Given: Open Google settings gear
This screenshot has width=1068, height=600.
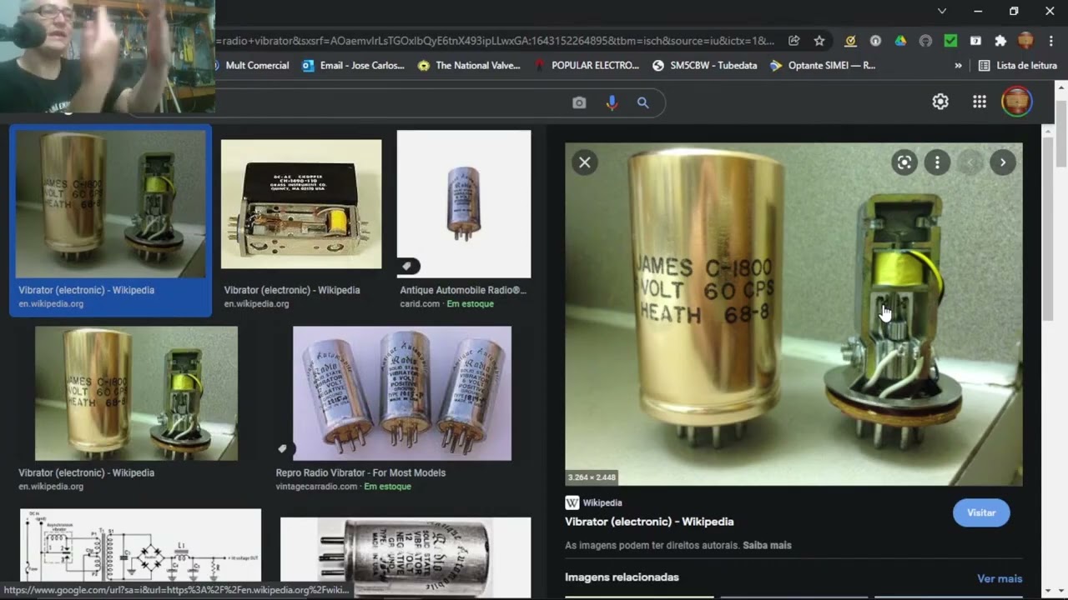Looking at the screenshot, I should (940, 102).
